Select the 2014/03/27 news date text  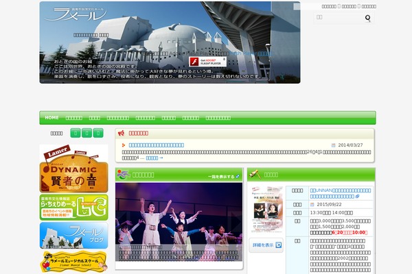click(x=350, y=145)
